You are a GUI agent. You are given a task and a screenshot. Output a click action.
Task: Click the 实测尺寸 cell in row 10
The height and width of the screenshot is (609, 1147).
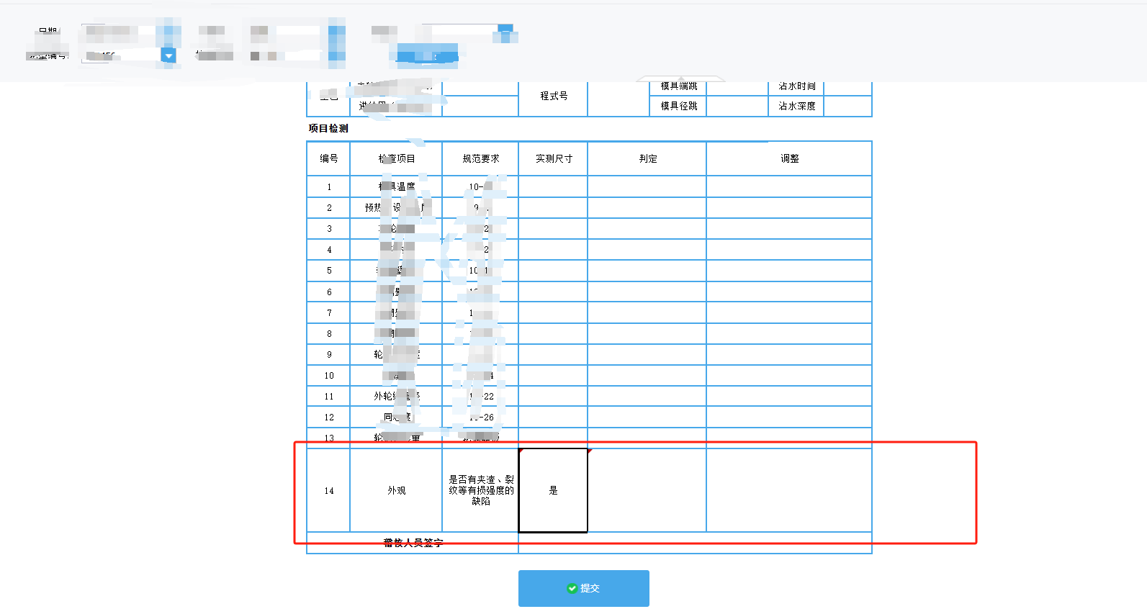click(553, 375)
